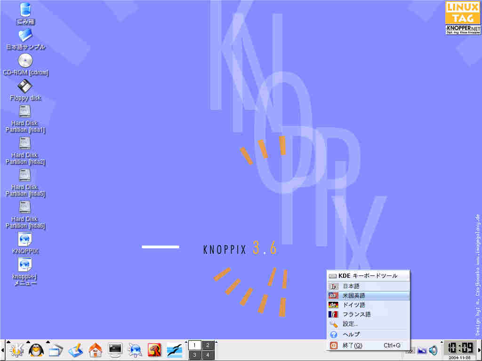Collapse the panel with right edge arrow
Viewport: 482px width, 361px height.
[480, 350]
